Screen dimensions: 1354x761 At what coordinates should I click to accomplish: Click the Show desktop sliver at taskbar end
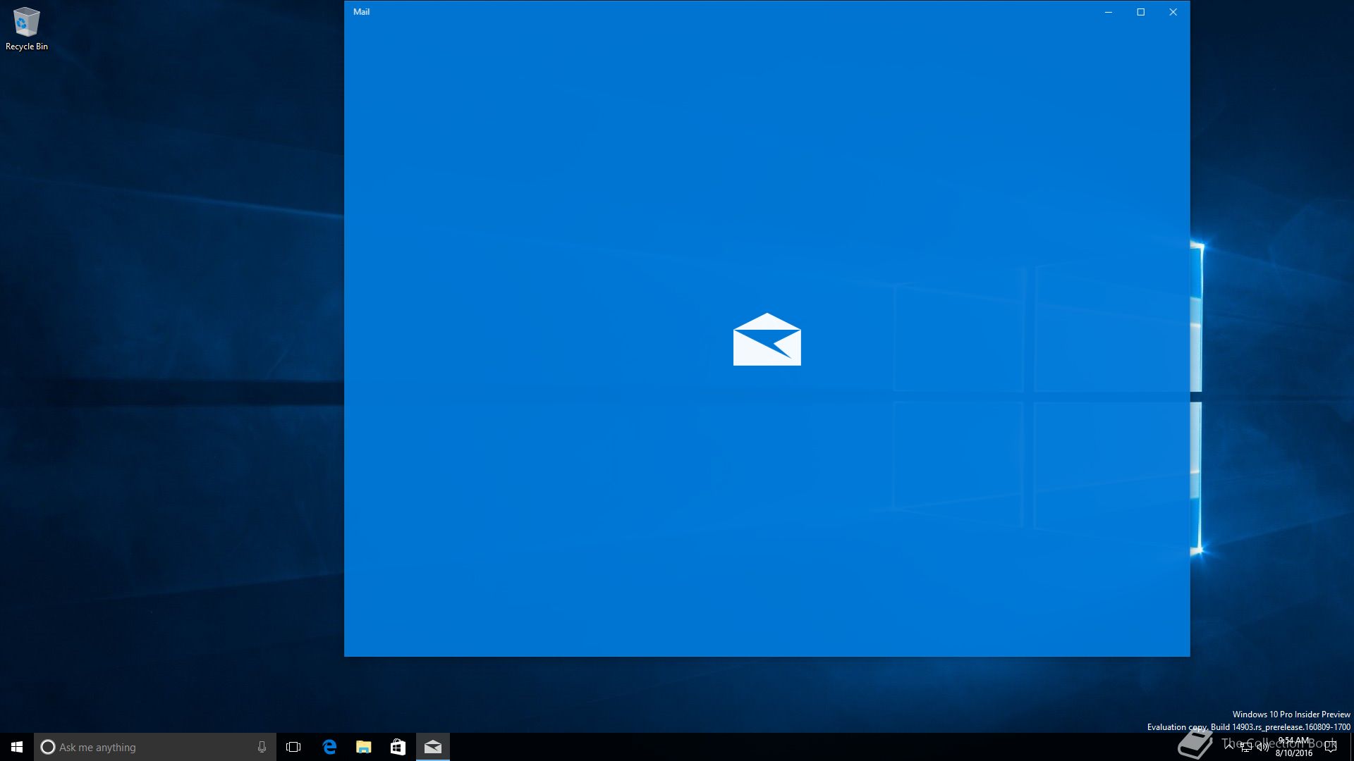click(1351, 747)
